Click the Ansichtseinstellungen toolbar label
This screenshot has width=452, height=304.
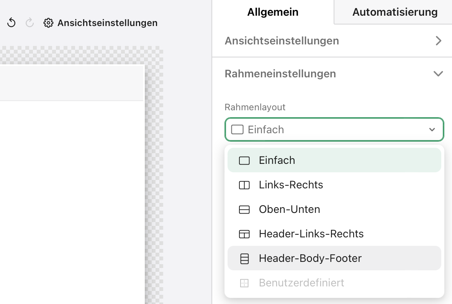107,23
